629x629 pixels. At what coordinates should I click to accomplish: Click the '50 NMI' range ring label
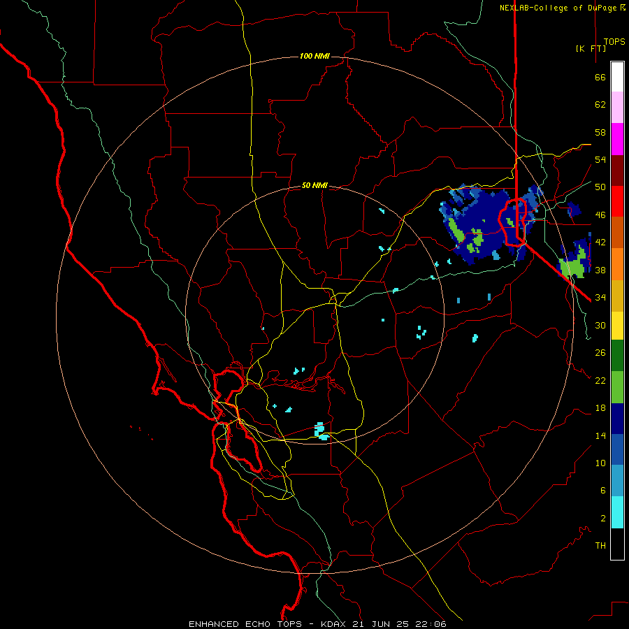pyautogui.click(x=314, y=185)
